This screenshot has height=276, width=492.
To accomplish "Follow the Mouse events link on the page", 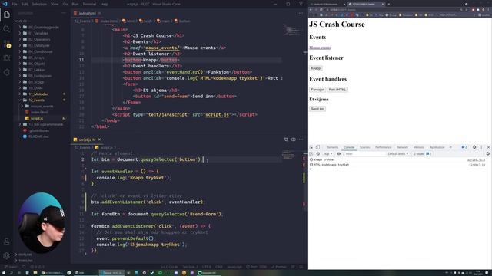I will pos(320,48).
